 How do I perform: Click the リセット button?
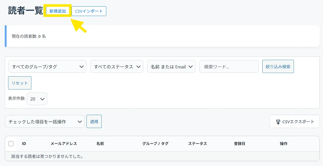point(20,83)
